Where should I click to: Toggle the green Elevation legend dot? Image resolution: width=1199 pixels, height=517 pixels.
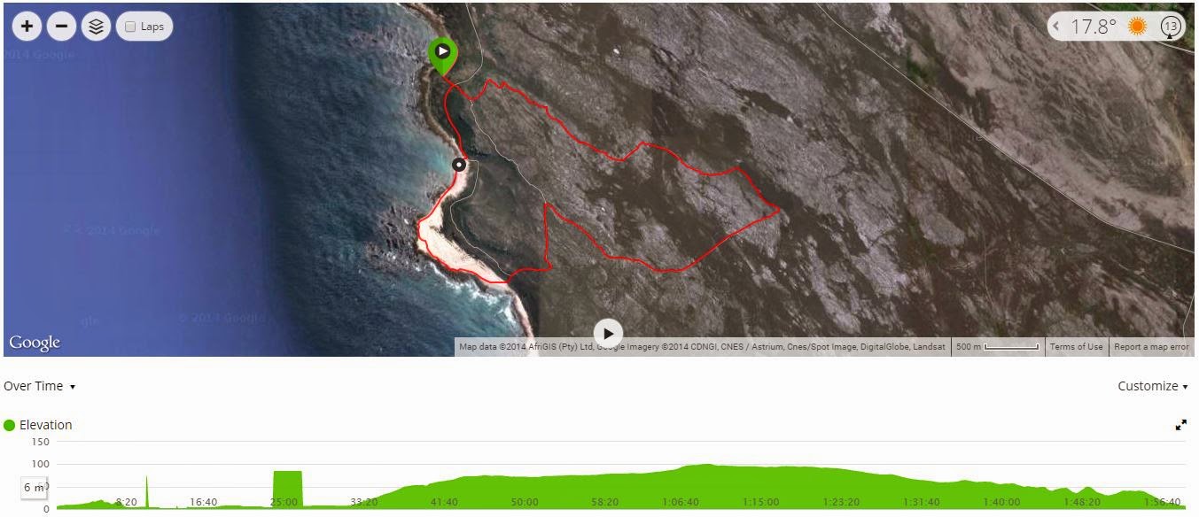10,425
